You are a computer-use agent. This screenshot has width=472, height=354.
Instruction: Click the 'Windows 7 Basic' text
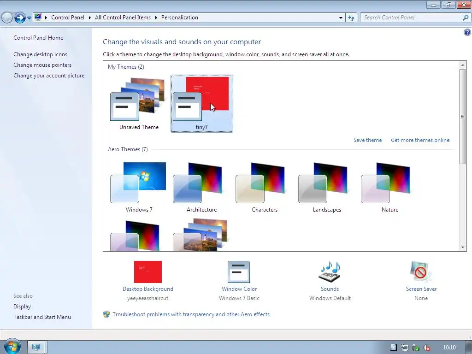(239, 298)
